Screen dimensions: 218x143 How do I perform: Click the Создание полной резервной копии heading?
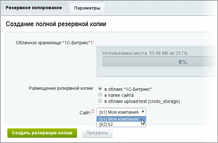click(x=56, y=24)
